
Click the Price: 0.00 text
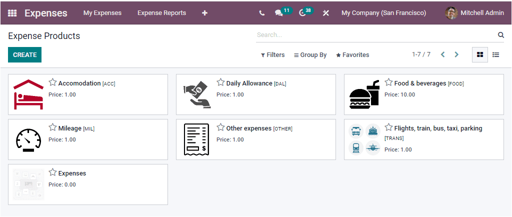[62, 184]
